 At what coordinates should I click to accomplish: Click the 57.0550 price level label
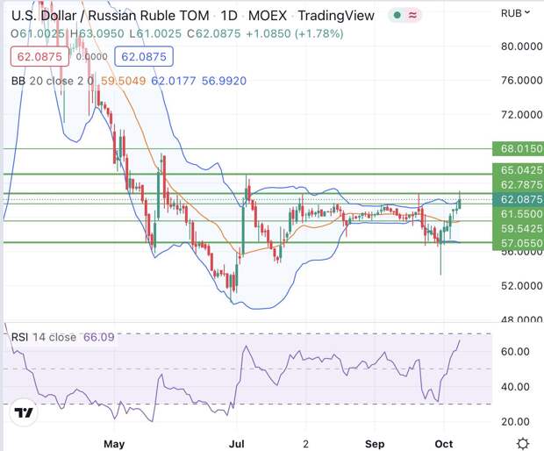pos(518,243)
